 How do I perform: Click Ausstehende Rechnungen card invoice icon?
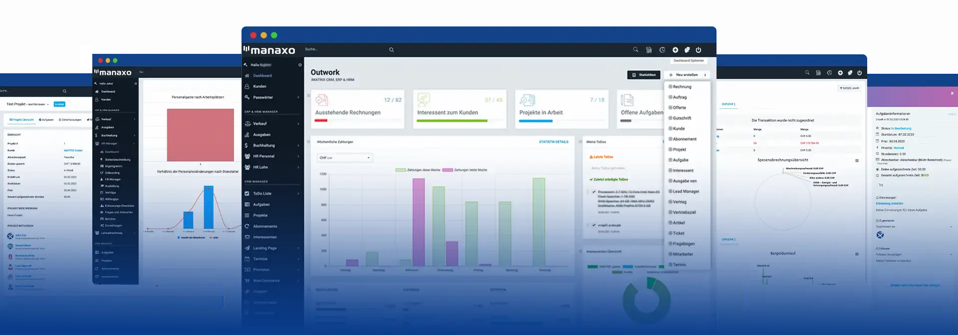click(x=321, y=100)
